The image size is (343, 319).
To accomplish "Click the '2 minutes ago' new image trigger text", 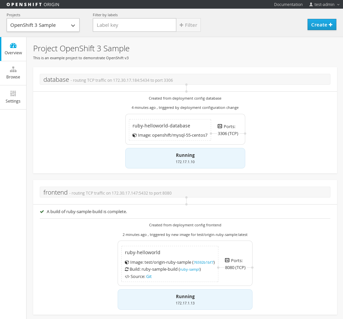I will (x=185, y=235).
